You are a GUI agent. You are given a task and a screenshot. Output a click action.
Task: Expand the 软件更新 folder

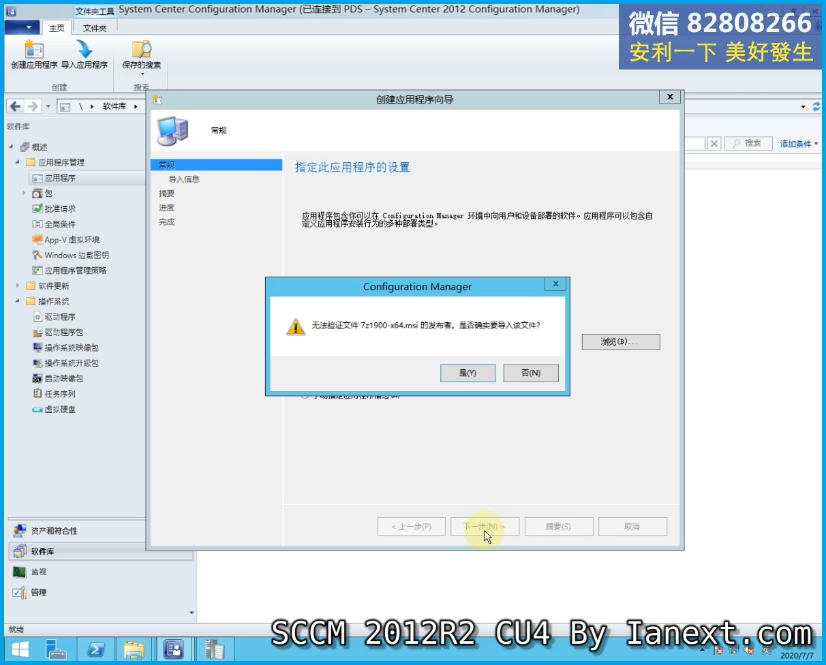[18, 286]
